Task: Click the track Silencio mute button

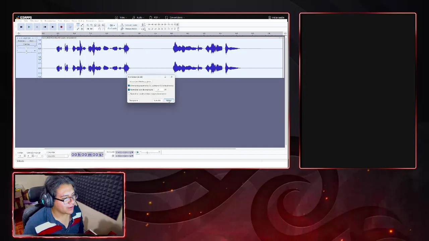Action: 21,41
